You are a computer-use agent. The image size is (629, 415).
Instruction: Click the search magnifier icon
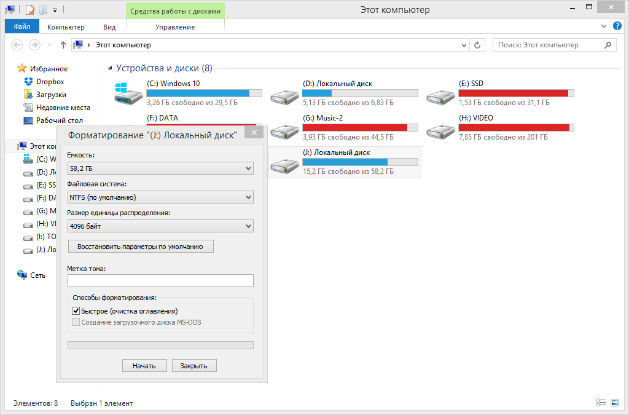pos(608,45)
